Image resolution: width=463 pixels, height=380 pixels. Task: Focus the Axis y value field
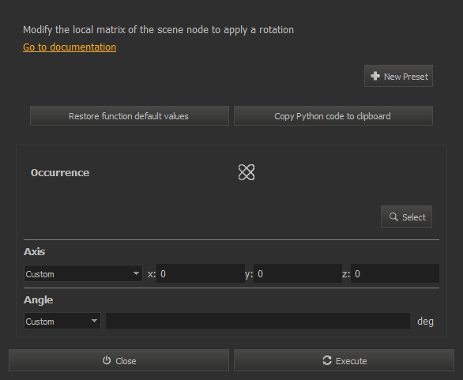[x=298, y=273]
